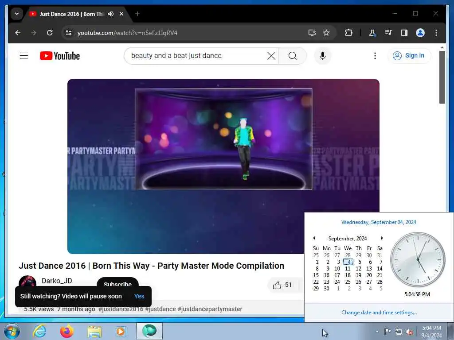Viewport: 454px width, 340px height.
Task: Bookmark this page with the star
Action: point(326,33)
